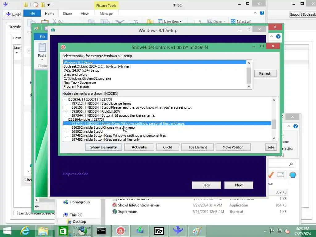Select ShowHideControls red taskbar icon
The height and width of the screenshot is (237, 316).
tap(120, 231)
